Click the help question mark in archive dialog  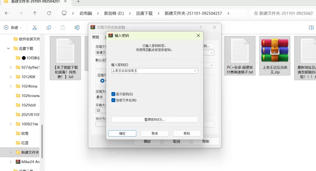tap(201, 27)
